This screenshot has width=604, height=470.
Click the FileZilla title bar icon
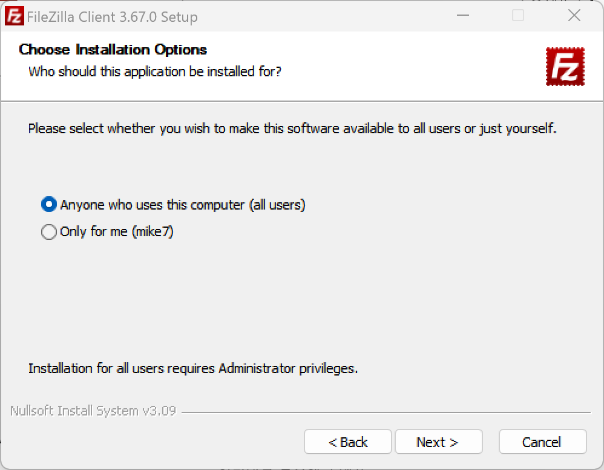(14, 16)
